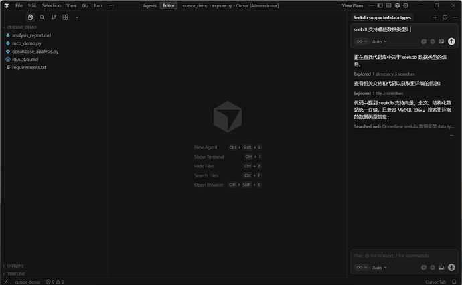Screen dimensions: 462x285
Task: Open the Search view icon
Action: pyautogui.click(x=42, y=17)
